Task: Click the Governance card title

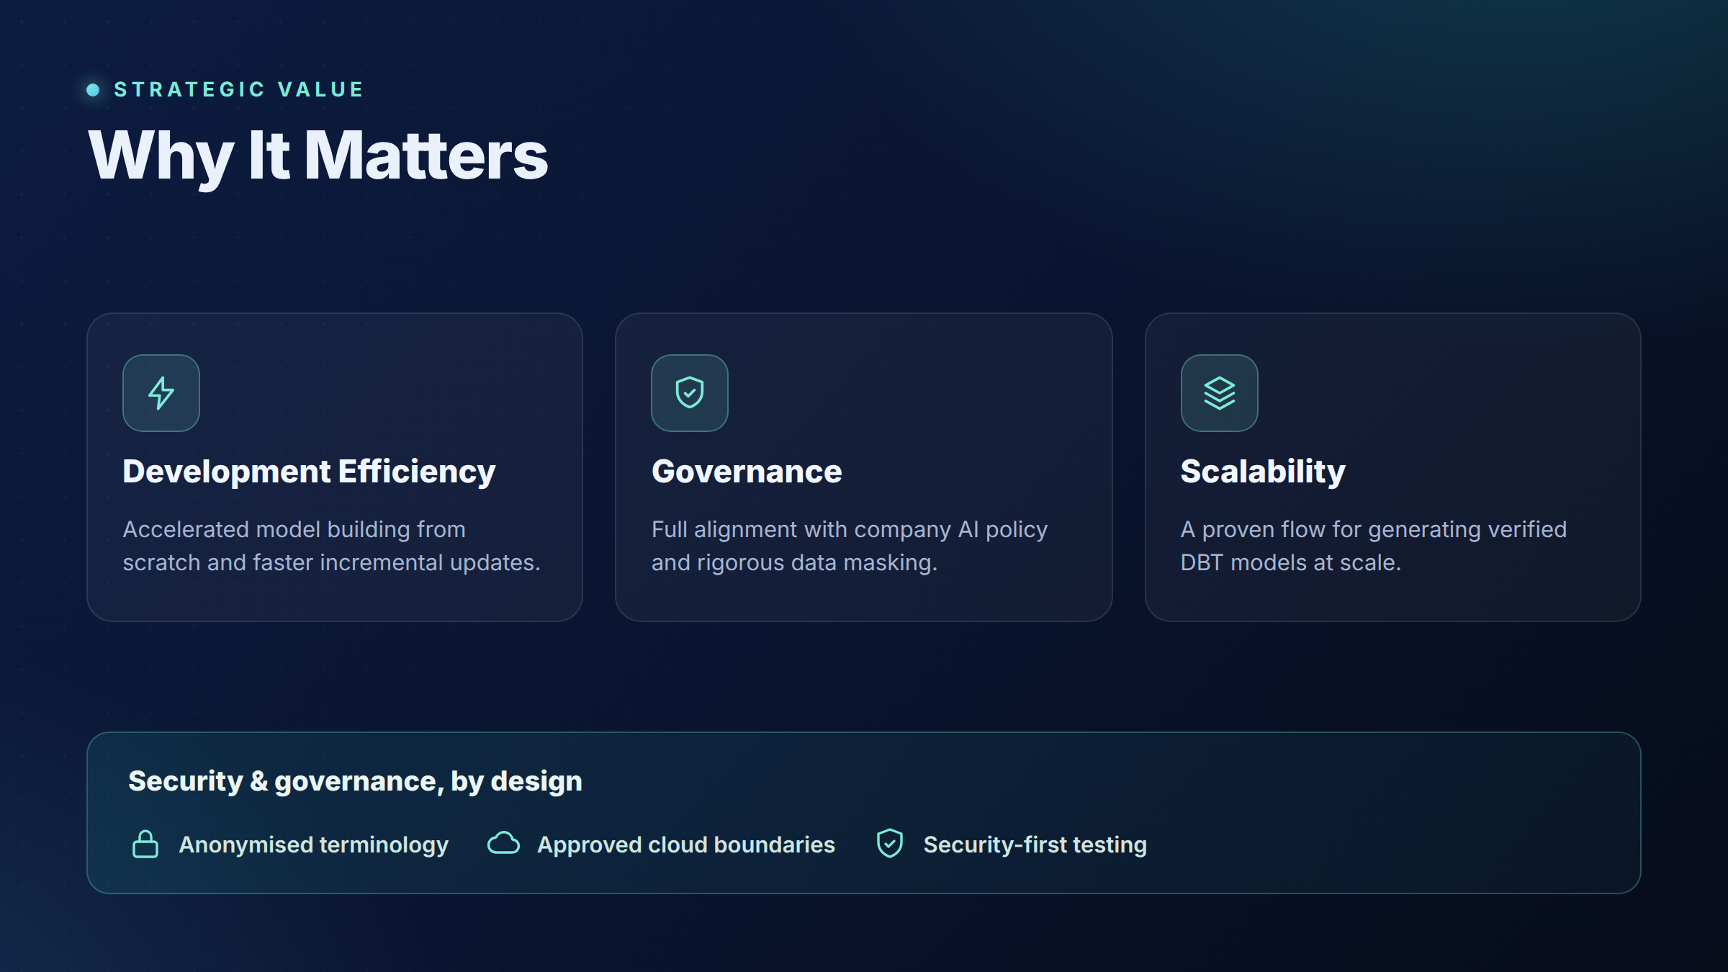Action: point(747,472)
